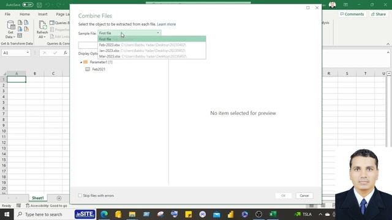Switch to the Page Layout tab

(62, 14)
